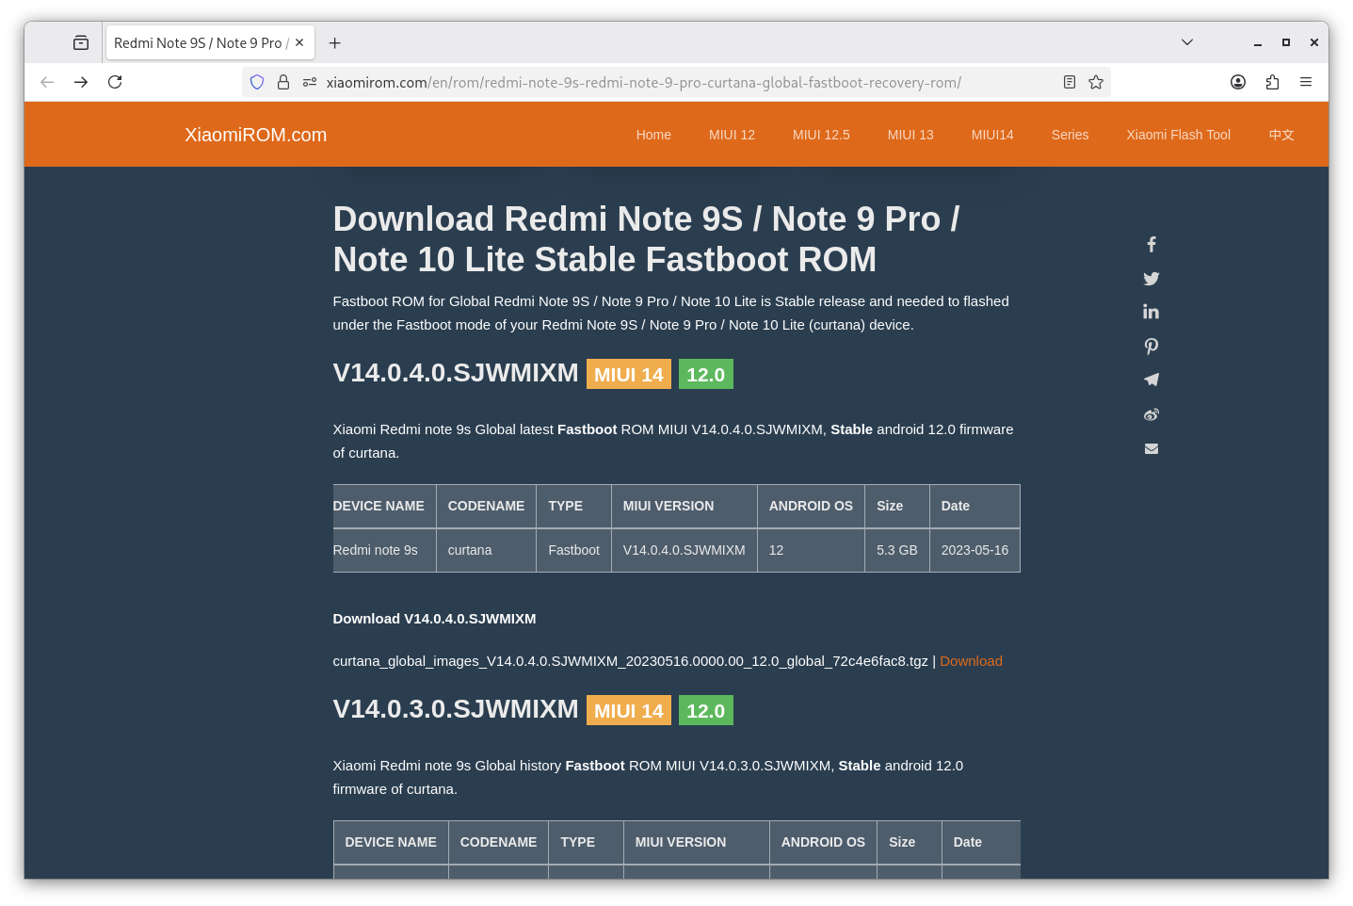Share via Telegram paper-plane icon
Viewport: 1353px width, 906px height.
pyautogui.click(x=1151, y=380)
